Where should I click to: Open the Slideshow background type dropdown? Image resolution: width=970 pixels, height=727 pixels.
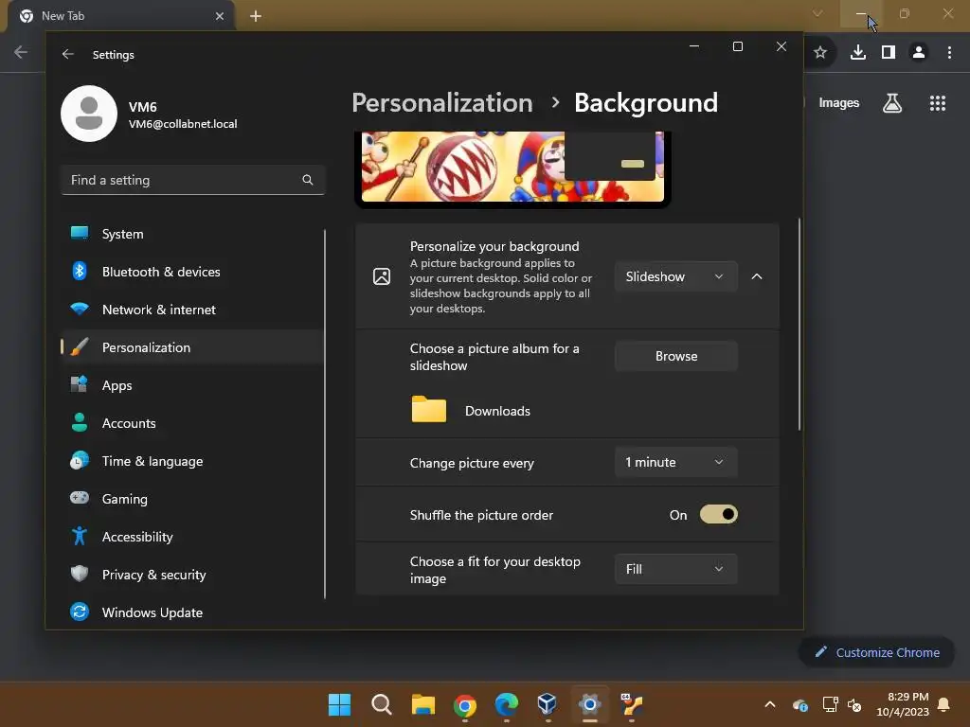tap(675, 277)
